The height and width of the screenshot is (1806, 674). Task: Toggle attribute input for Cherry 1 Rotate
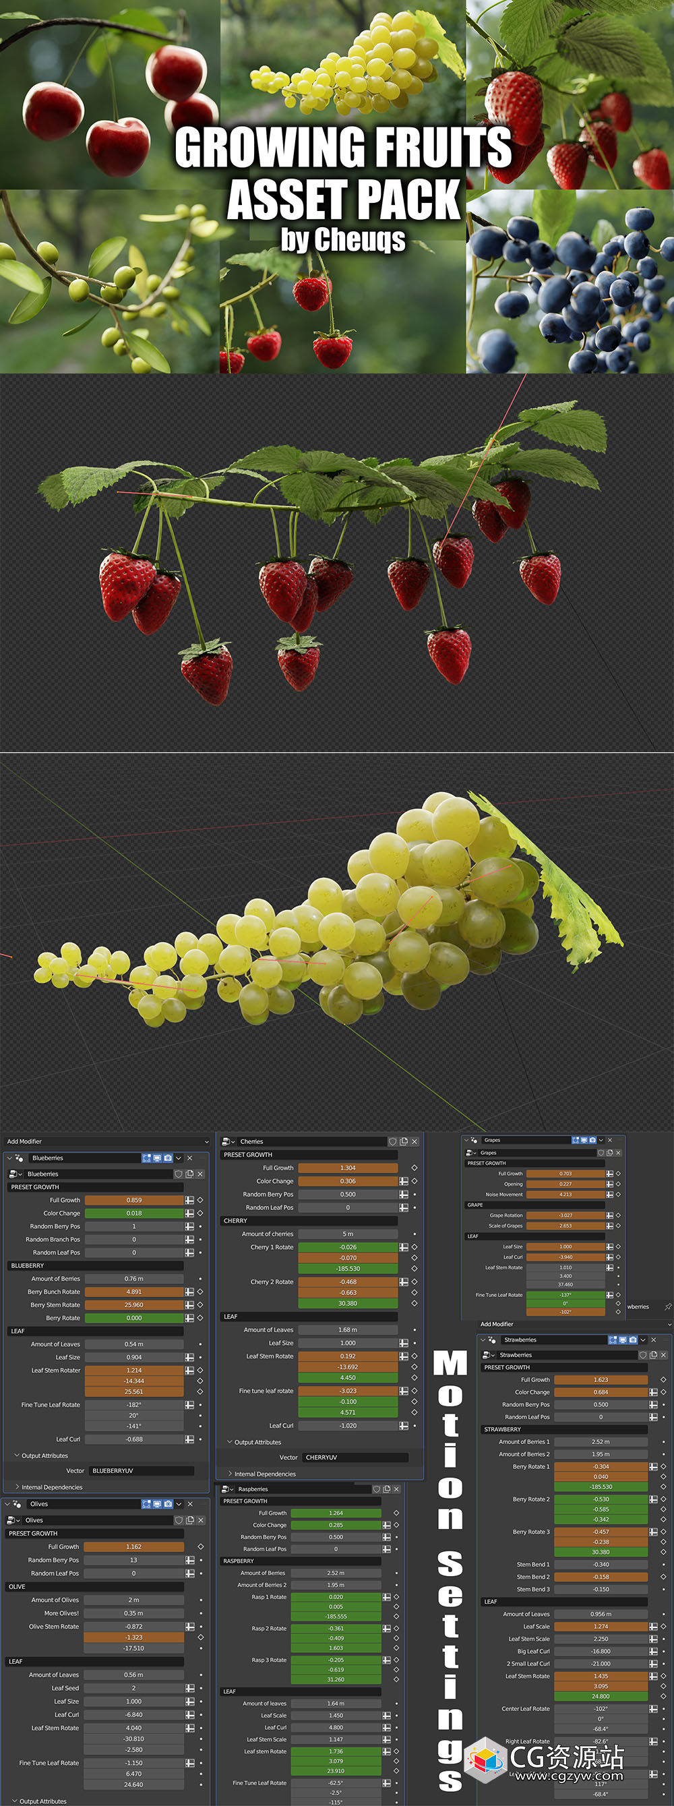(404, 1247)
